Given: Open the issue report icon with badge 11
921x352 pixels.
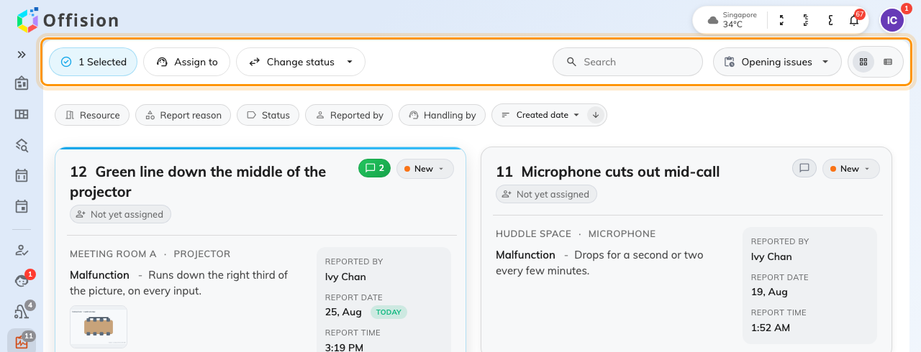Looking at the screenshot, I should coord(22,342).
